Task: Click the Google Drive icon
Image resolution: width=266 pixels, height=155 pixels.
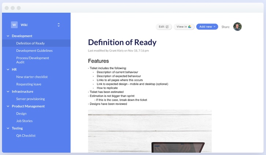Action: [190, 27]
